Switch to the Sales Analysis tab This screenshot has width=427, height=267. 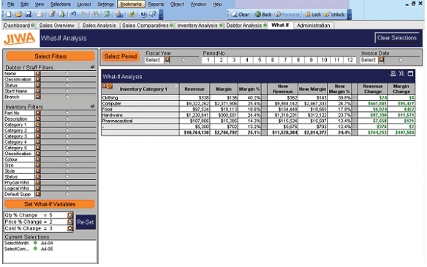tap(99, 26)
